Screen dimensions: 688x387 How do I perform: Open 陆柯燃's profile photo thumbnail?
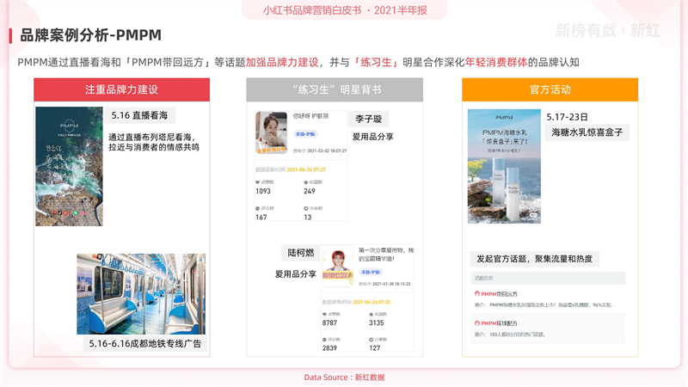(337, 267)
